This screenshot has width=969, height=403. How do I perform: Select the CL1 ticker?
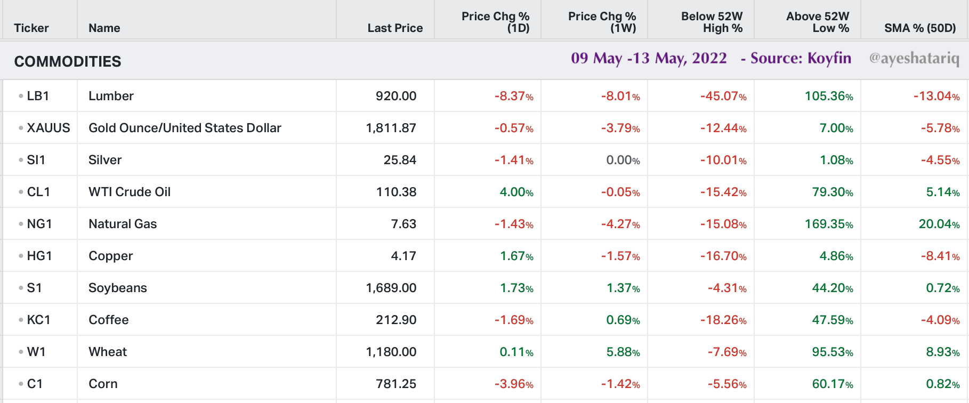click(38, 192)
